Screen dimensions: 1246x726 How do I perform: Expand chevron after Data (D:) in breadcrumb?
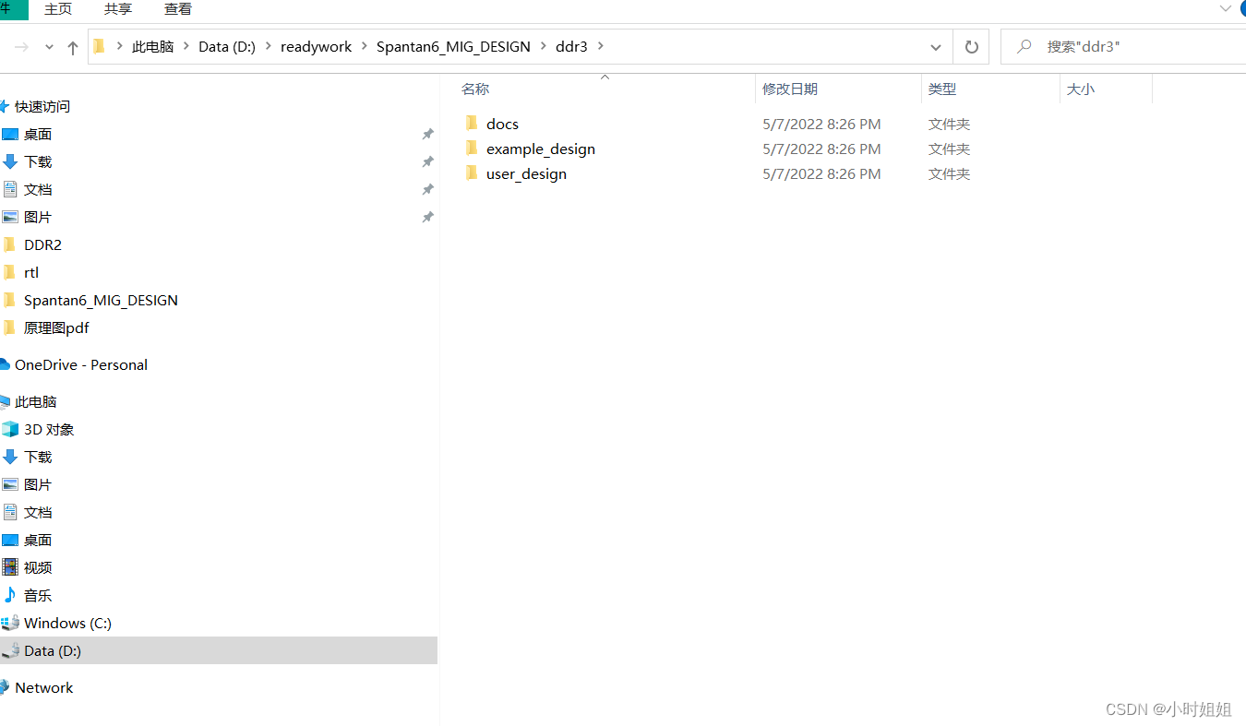pos(269,46)
